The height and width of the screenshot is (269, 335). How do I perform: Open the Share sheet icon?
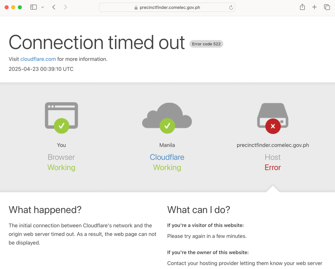click(x=302, y=7)
